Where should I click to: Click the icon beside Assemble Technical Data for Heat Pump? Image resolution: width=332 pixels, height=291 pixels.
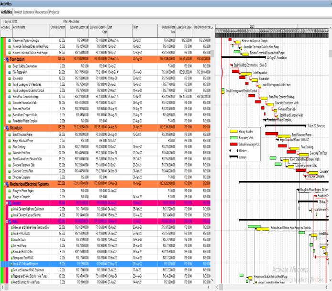10,46
